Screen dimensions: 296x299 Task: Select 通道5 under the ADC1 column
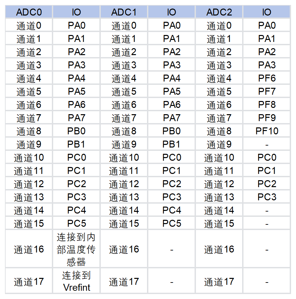click(x=124, y=91)
